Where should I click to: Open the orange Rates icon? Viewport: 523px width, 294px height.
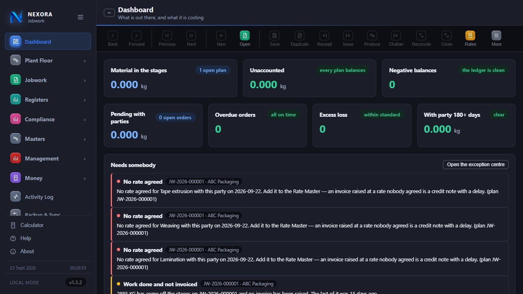click(x=470, y=36)
